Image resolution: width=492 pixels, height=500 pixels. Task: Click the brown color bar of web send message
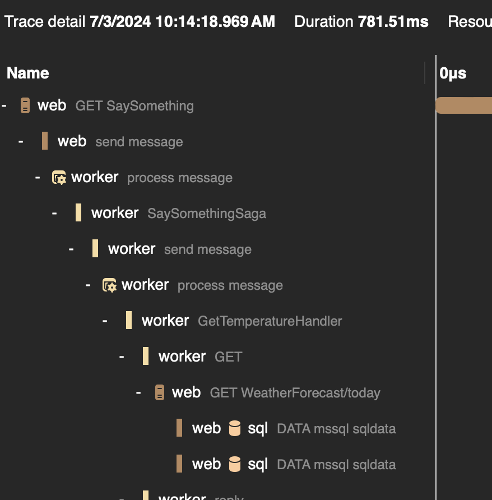click(45, 141)
